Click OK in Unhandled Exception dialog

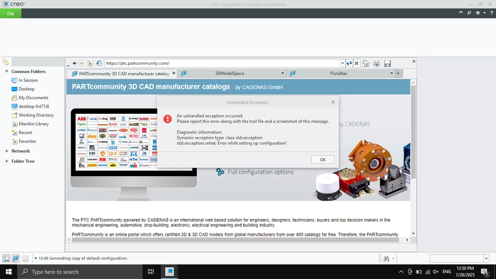tap(323, 160)
